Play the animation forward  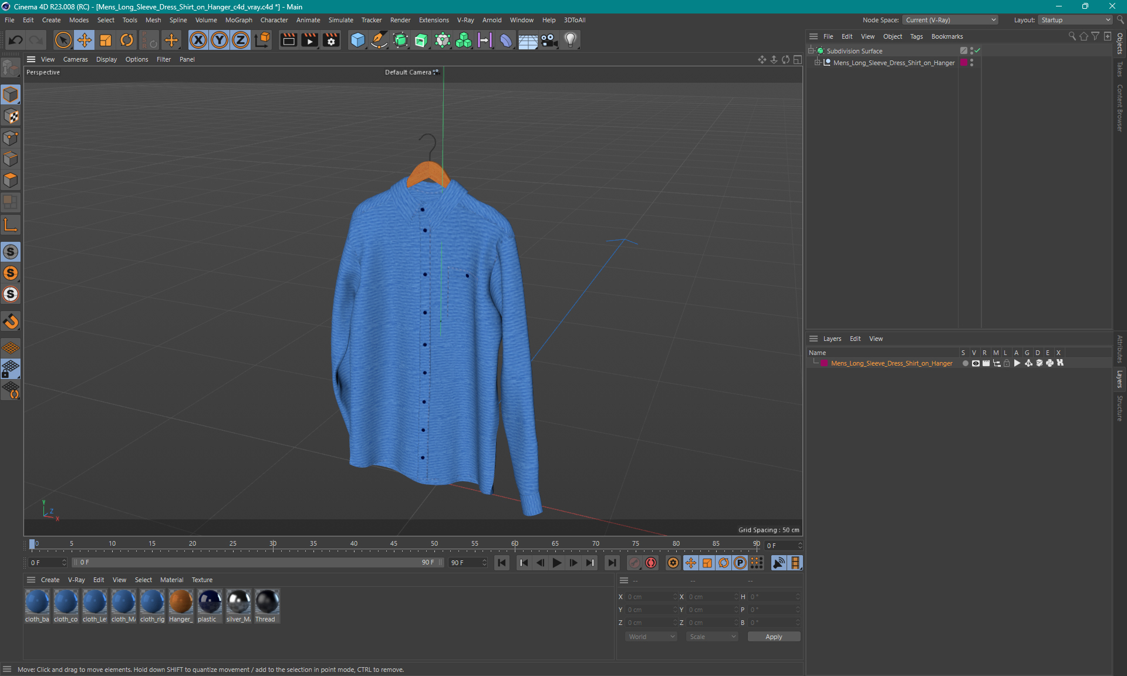[556, 563]
